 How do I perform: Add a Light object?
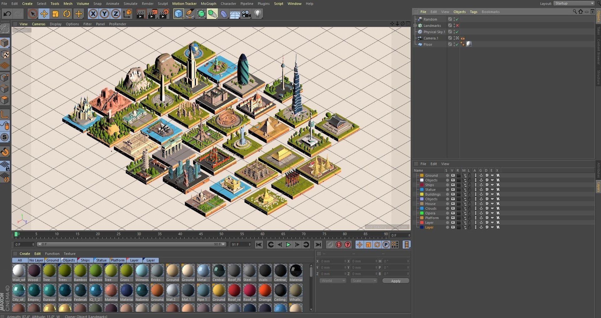(258, 14)
